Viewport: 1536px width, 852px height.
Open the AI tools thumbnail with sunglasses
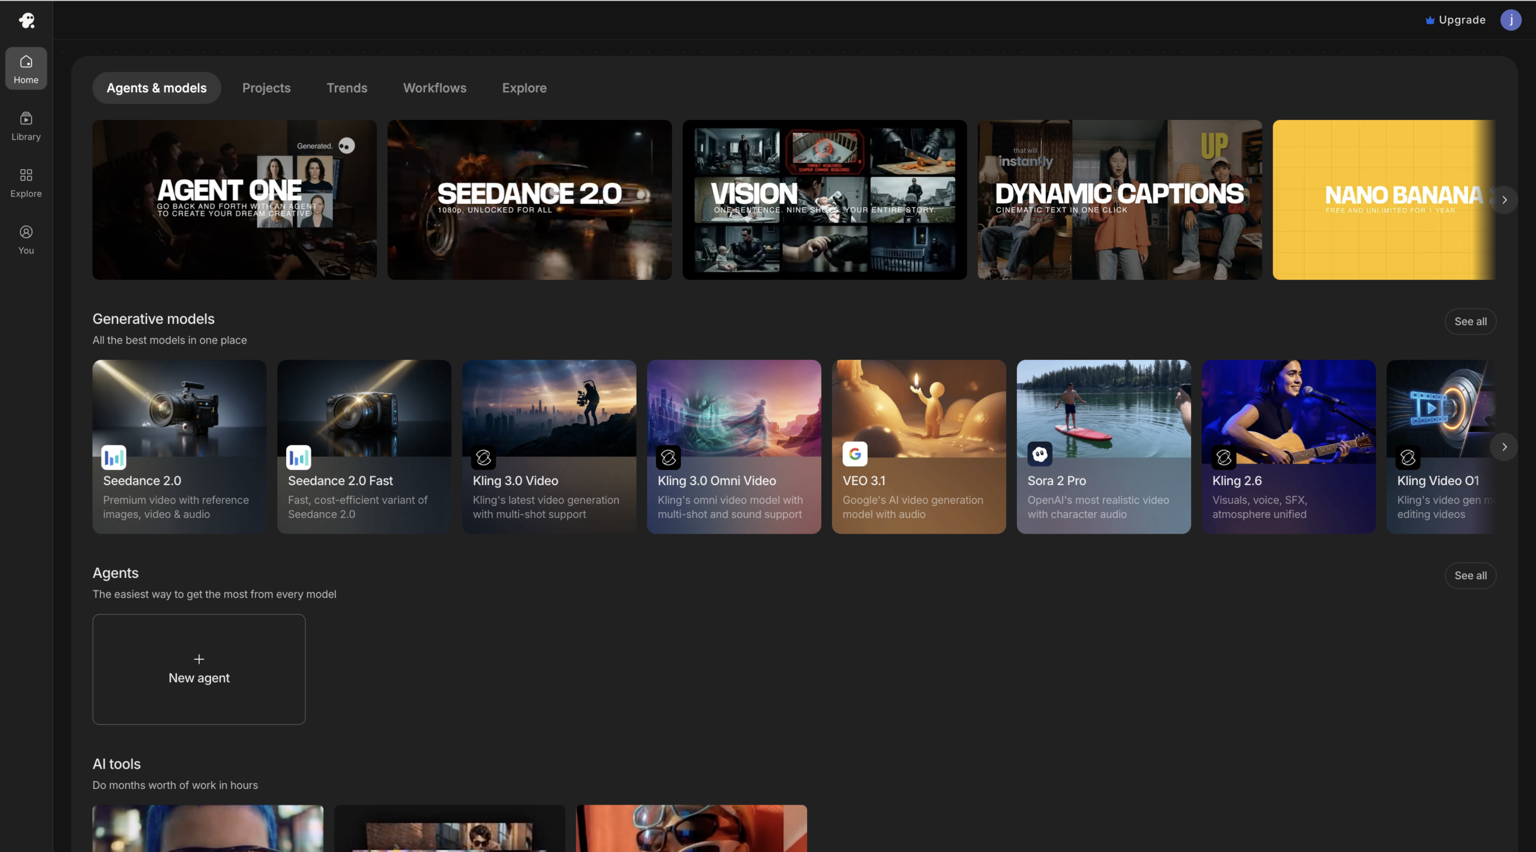(691, 828)
